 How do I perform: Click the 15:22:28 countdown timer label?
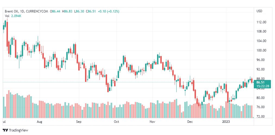(x=262, y=86)
